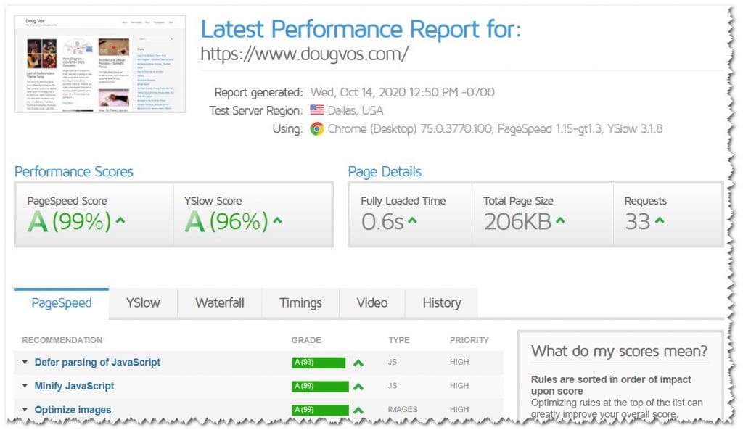Click the USA flag icon beside Dallas
The width and height of the screenshot is (743, 433).
[x=317, y=110]
